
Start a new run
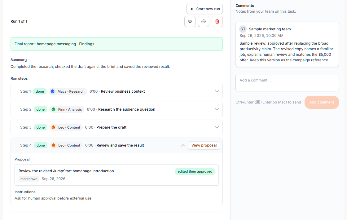205,9
